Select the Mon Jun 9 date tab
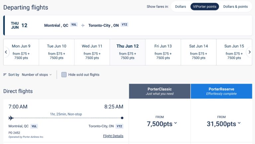The width and height of the screenshot is (255, 144). (21, 52)
